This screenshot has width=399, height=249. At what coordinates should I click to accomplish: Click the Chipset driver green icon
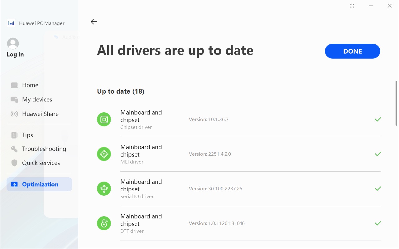click(104, 120)
